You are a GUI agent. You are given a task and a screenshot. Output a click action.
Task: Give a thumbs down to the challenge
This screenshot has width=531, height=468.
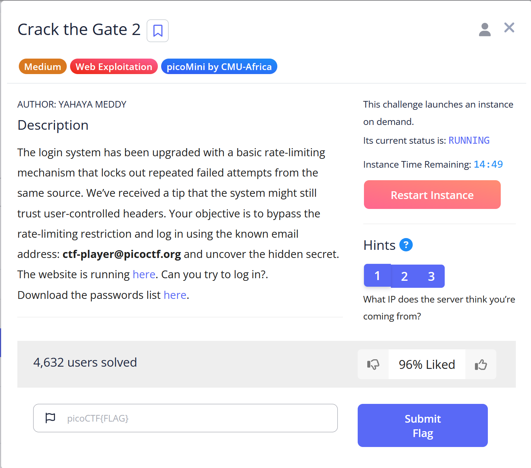[373, 364]
